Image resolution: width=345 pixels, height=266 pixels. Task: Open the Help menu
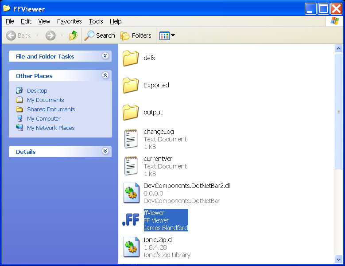point(116,21)
